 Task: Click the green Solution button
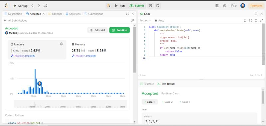(119, 30)
